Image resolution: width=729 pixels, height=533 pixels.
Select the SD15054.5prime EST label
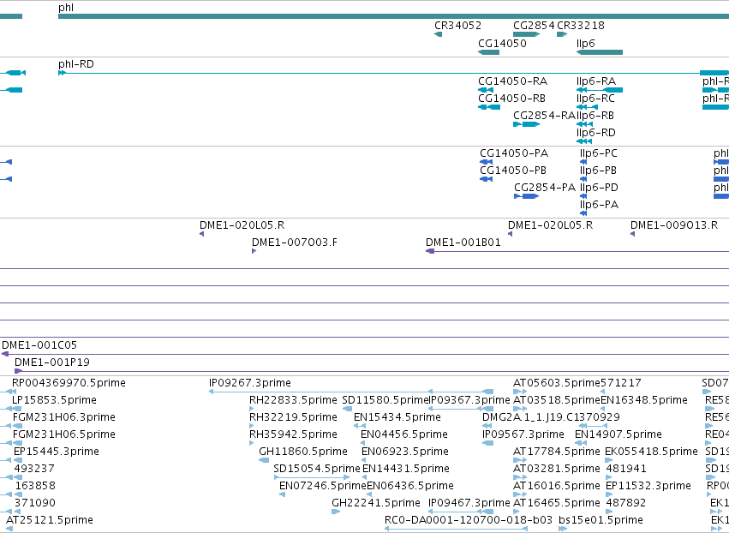[x=317, y=469]
